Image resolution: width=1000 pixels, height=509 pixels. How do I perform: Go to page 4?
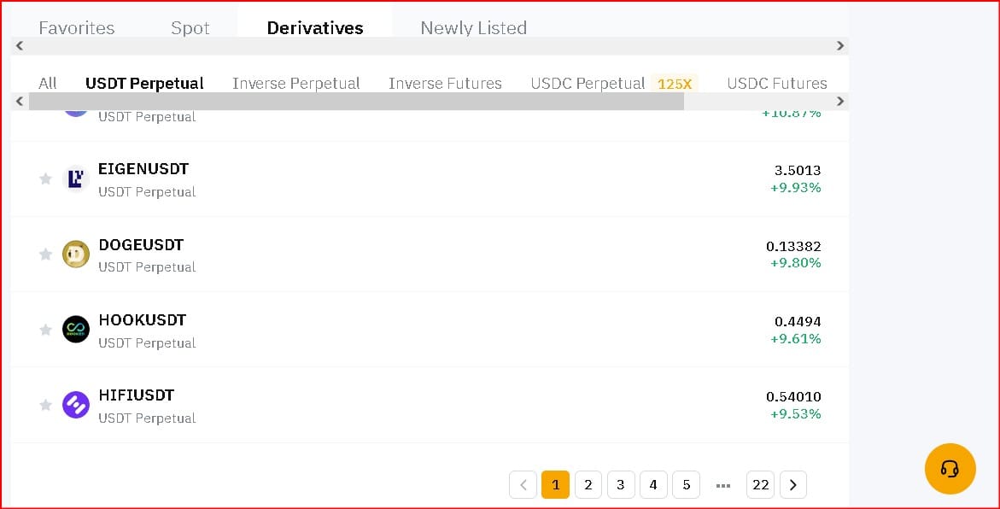[653, 485]
